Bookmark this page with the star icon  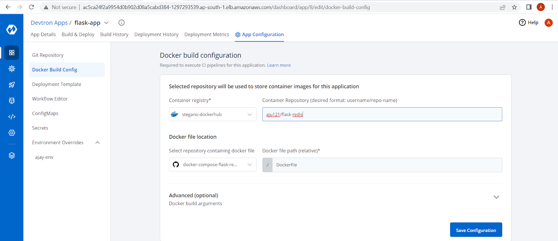point(514,7)
